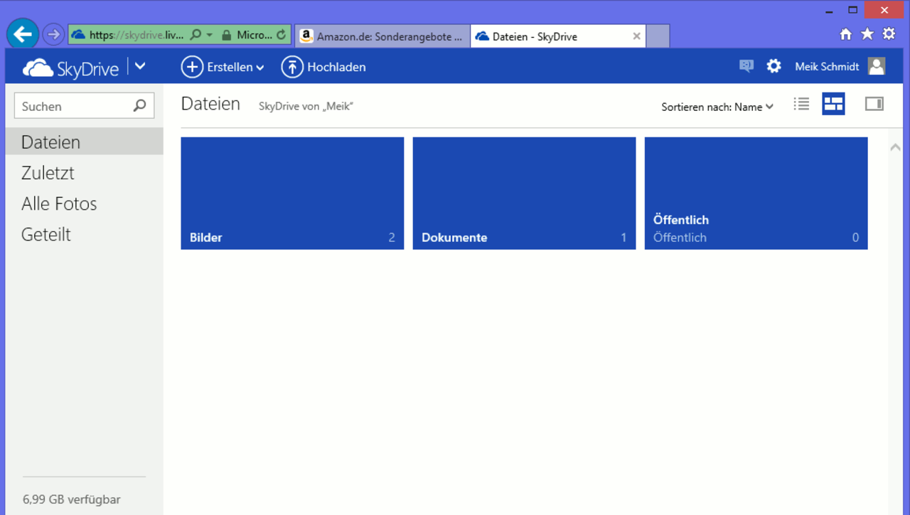
Task: Open the Dokumente folder tile
Action: click(524, 193)
